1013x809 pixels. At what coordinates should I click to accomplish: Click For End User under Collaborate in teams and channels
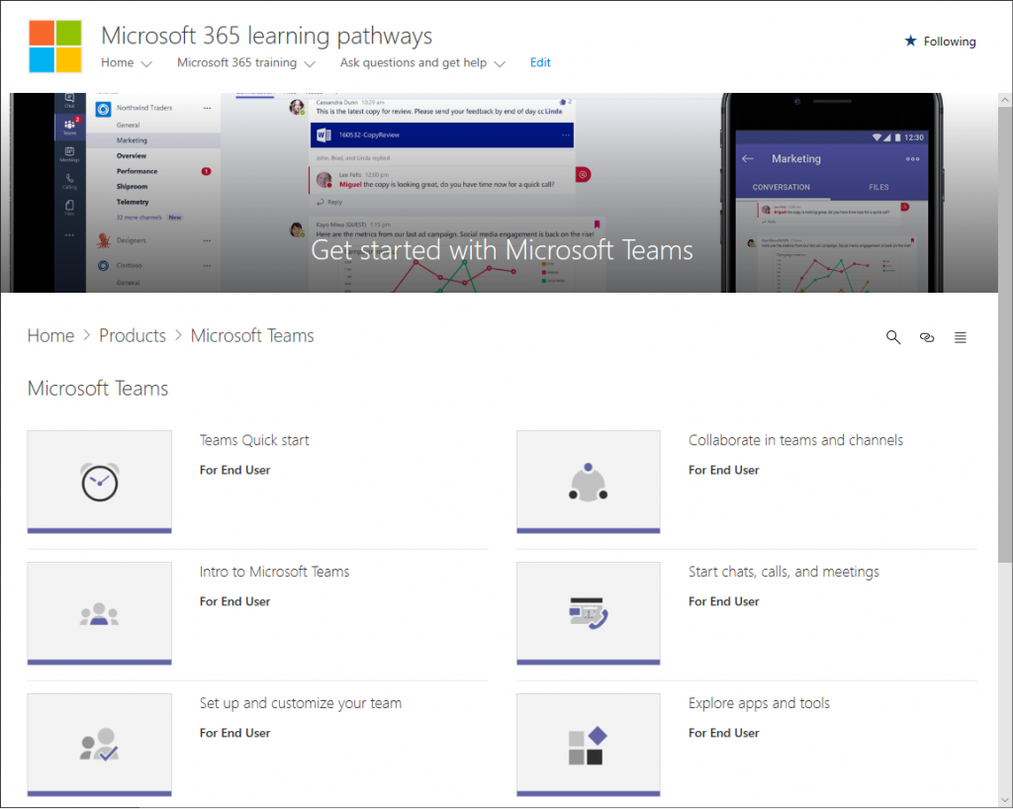pos(723,470)
